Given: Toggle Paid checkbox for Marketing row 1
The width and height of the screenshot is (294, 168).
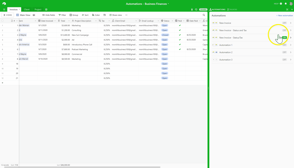Looking at the screenshot, I should pos(180,25).
